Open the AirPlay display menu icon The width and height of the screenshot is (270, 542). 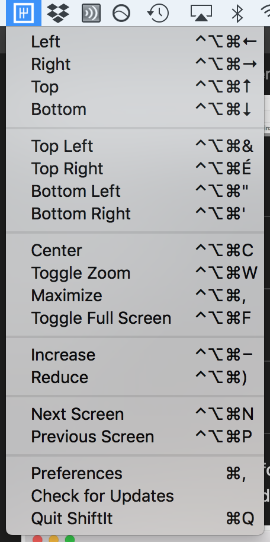point(201,13)
